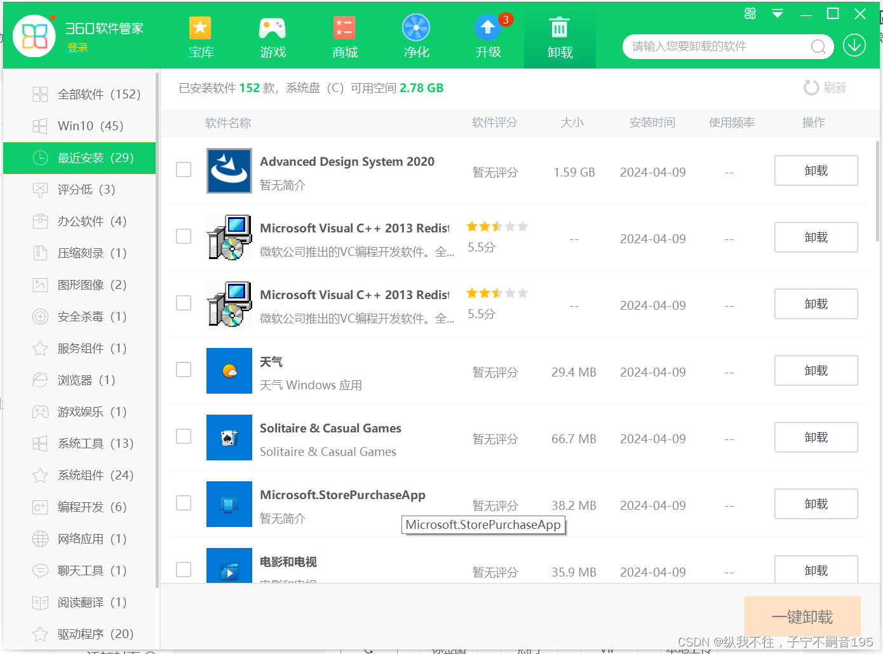Screen dimensions: 883x654
Task: Click the software list vertical scrollbar
Action: coord(877,190)
